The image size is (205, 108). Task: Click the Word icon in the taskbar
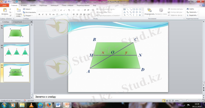[x=58, y=105]
